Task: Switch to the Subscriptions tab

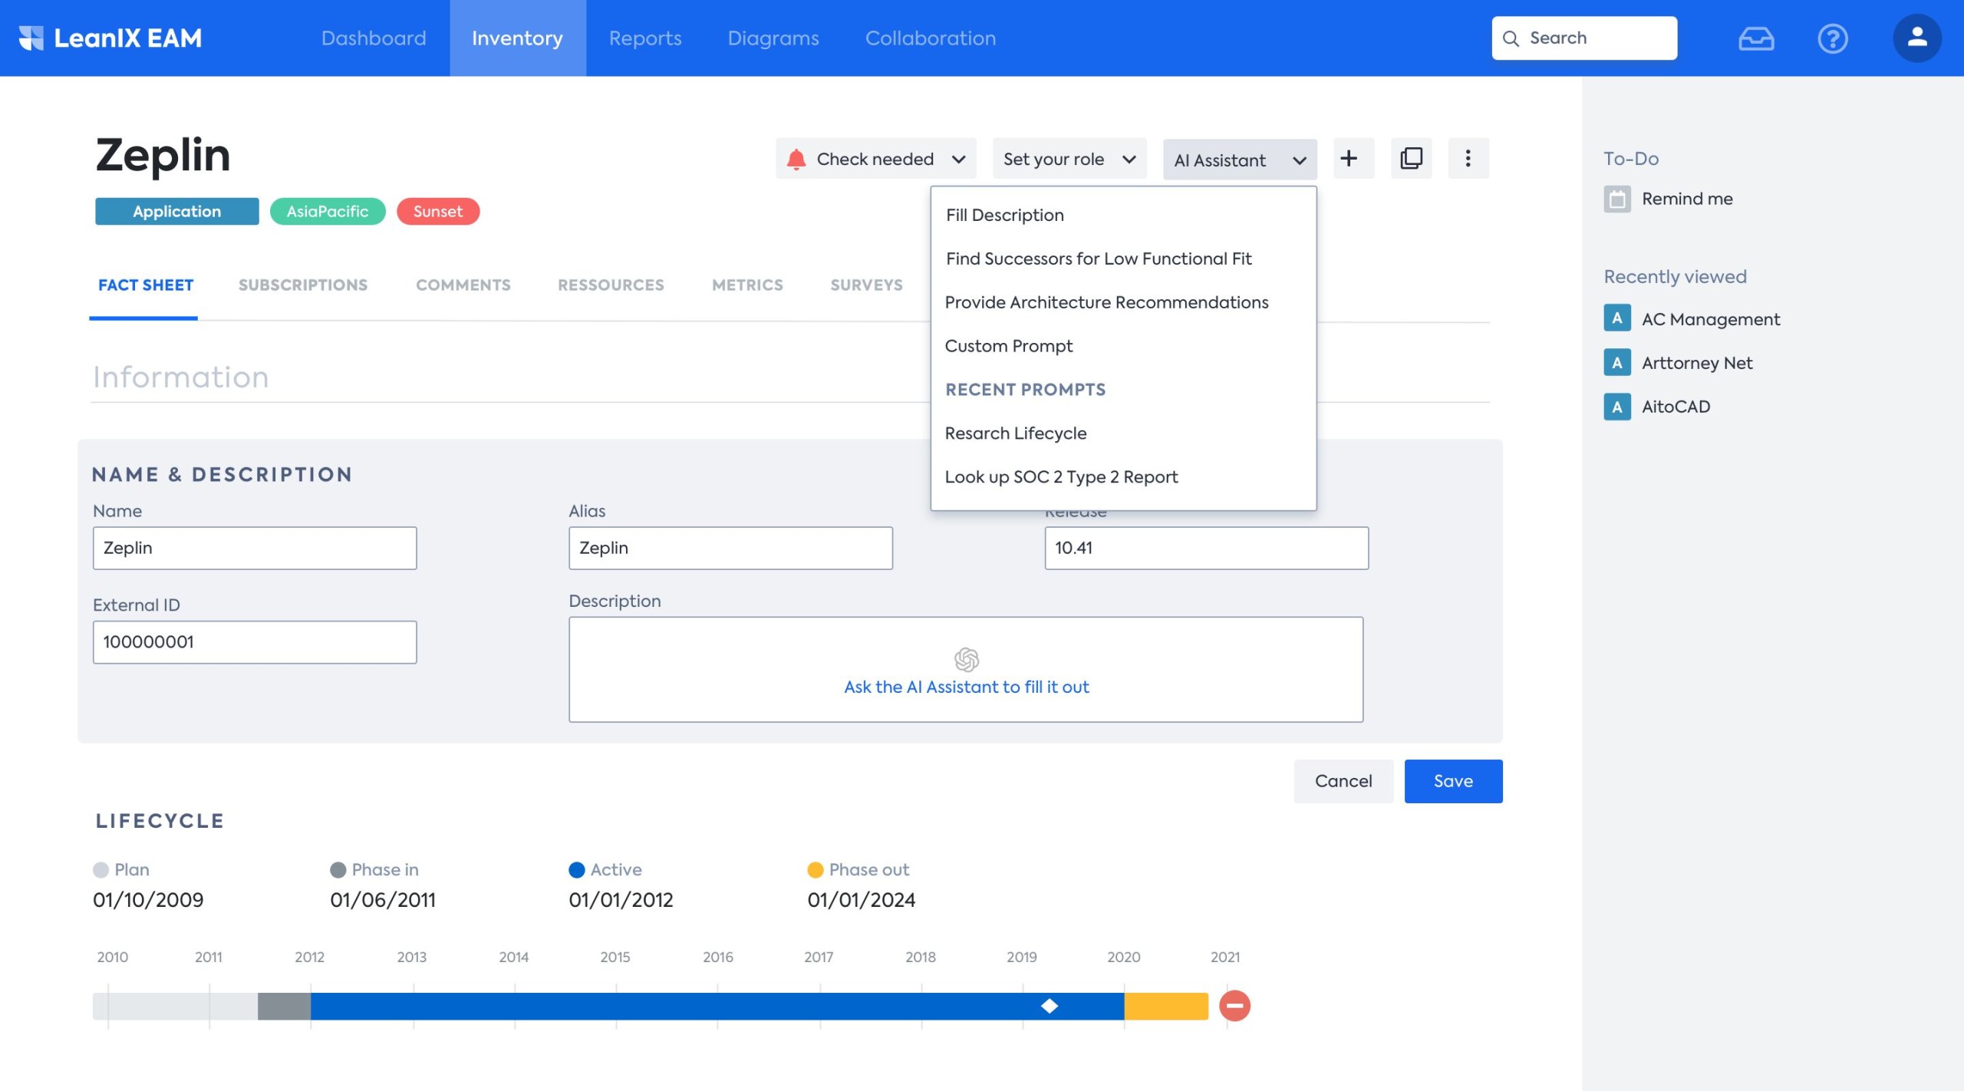Action: [302, 285]
